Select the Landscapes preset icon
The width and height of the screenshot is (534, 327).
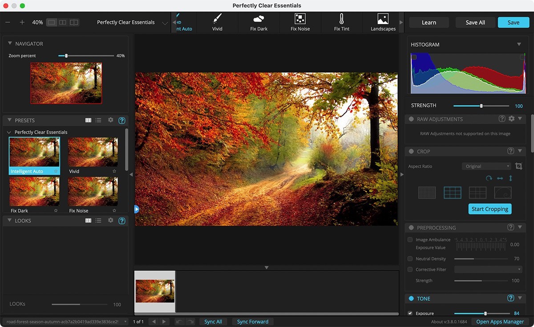click(383, 19)
